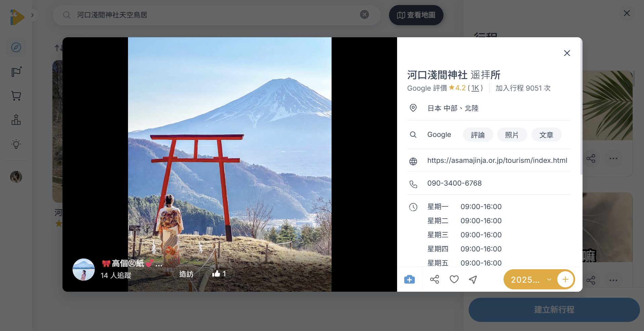Image resolution: width=644 pixels, height=331 pixels.
Task: Open the ranking podium icon in sidebar
Action: tap(16, 120)
